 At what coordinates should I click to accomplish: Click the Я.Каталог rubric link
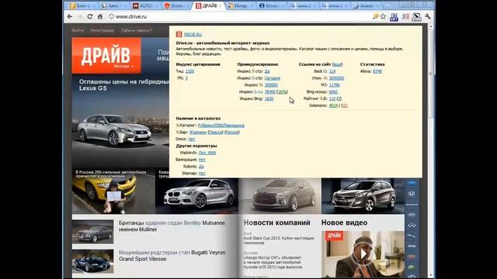pos(221,126)
